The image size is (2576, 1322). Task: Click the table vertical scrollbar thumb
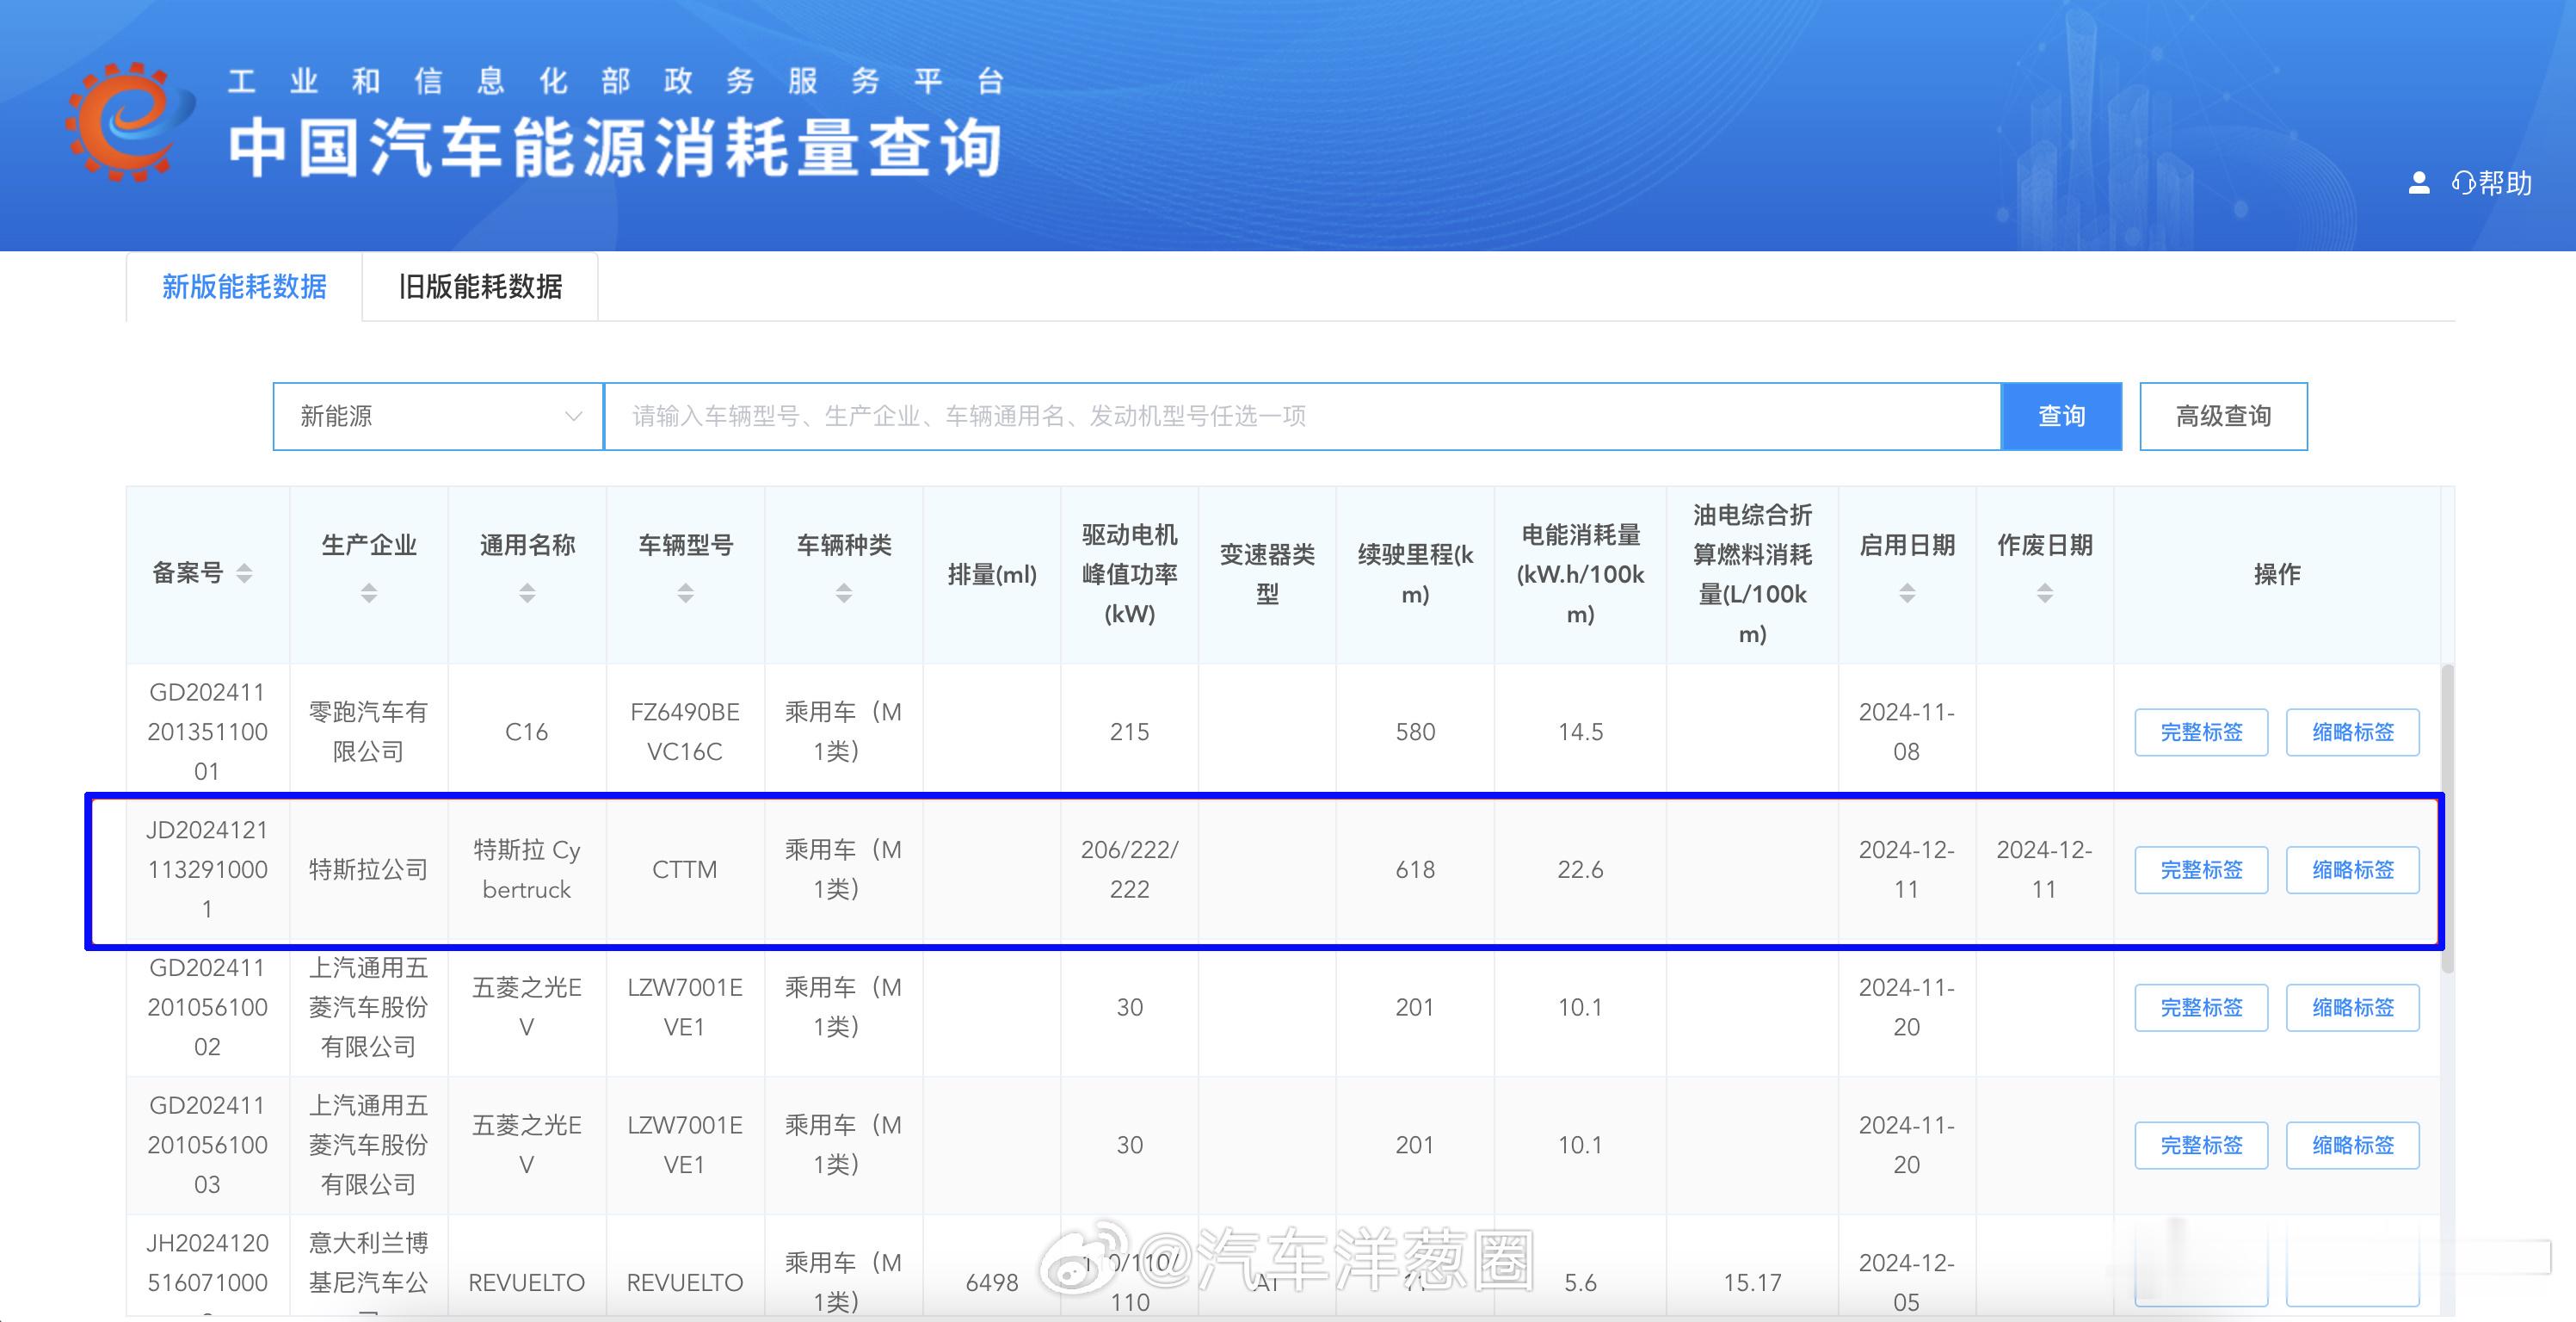2447,818
